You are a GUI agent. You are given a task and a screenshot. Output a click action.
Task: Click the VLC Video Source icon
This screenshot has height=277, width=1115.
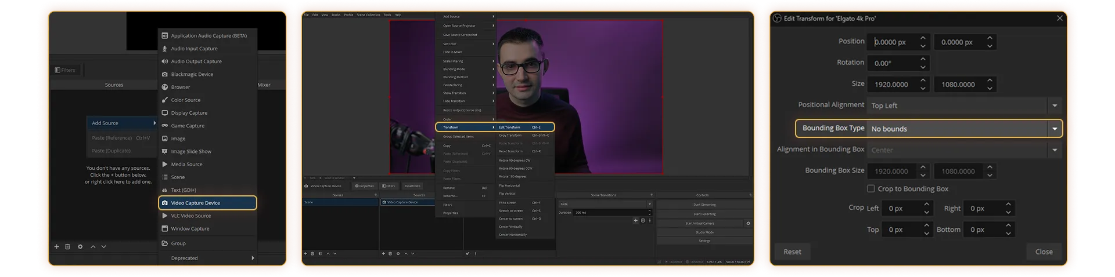pos(165,216)
